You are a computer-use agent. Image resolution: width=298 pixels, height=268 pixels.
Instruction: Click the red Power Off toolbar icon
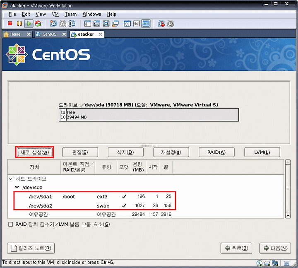(x=10, y=23)
